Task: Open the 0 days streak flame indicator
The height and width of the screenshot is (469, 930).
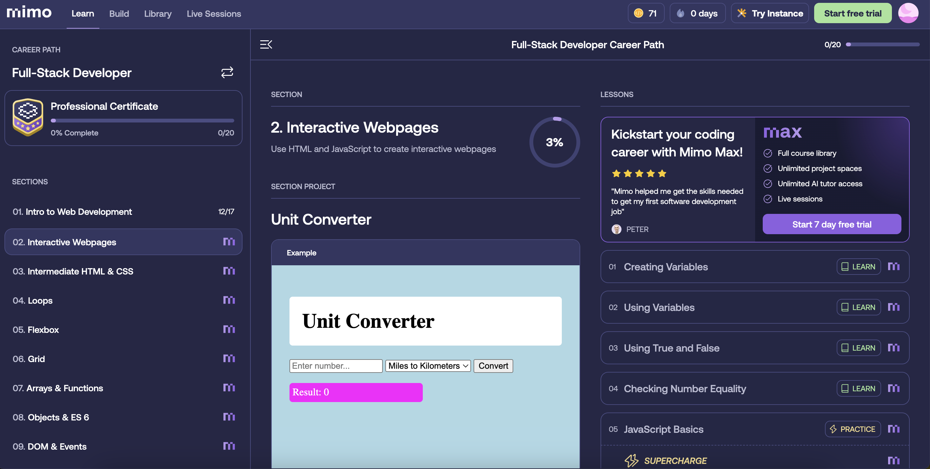Action: point(698,13)
